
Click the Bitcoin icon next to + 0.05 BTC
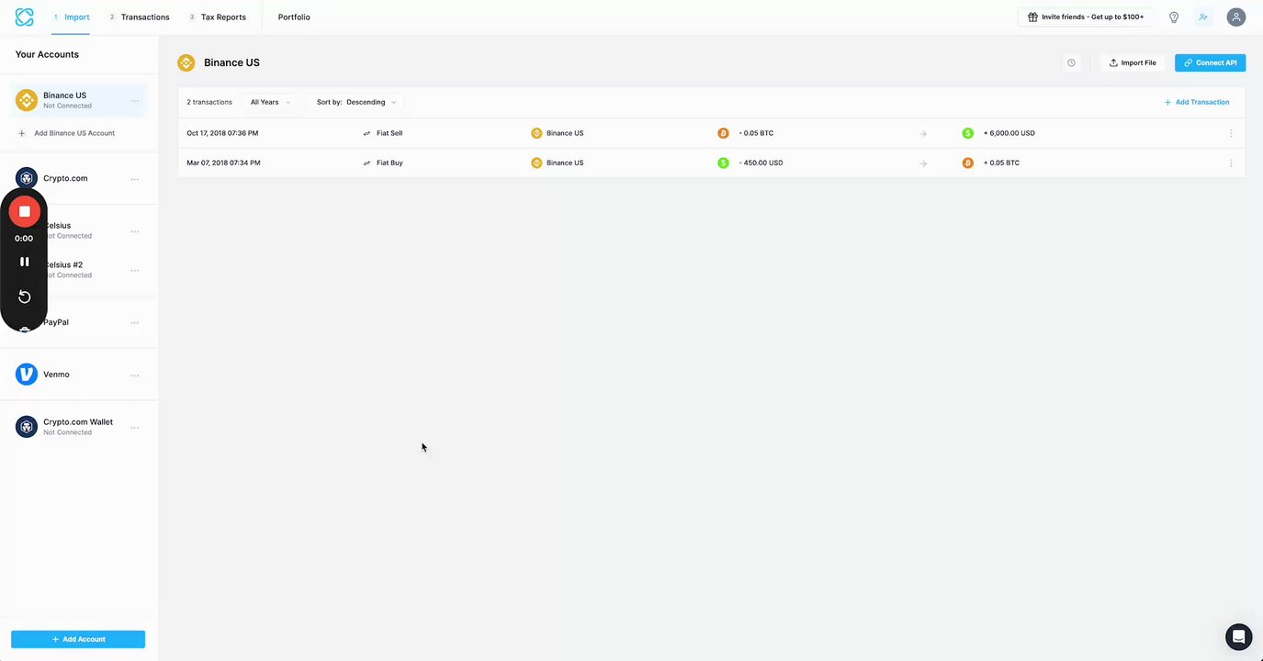[x=968, y=162]
